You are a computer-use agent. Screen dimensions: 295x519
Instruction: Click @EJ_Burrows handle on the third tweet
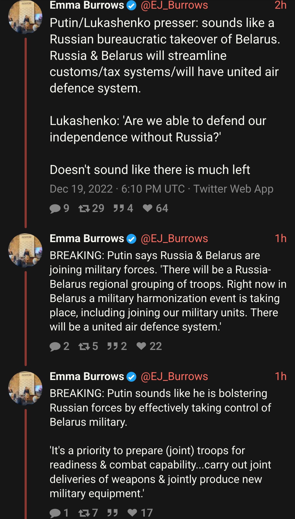174,376
